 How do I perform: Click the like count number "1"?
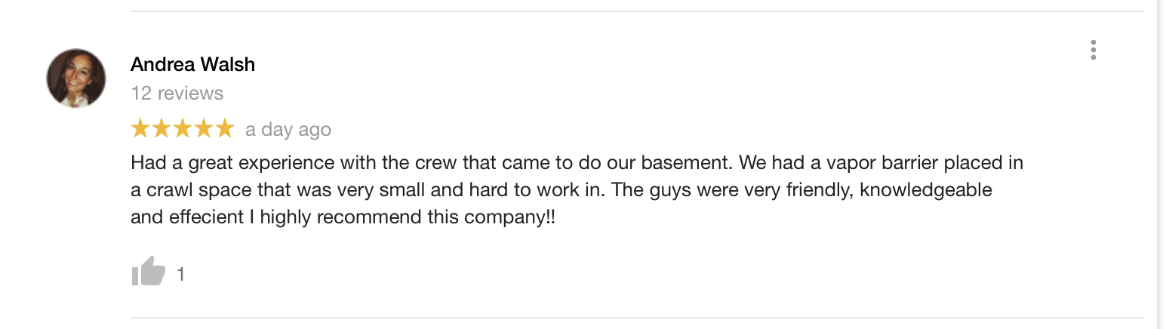tap(180, 274)
